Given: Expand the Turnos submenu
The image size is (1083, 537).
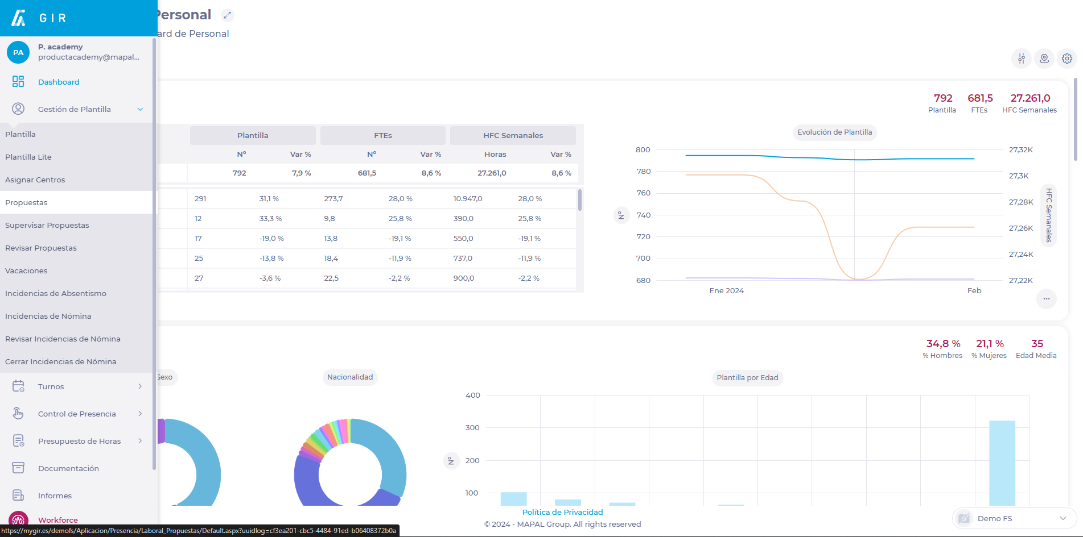Looking at the screenshot, I should pyautogui.click(x=140, y=386).
